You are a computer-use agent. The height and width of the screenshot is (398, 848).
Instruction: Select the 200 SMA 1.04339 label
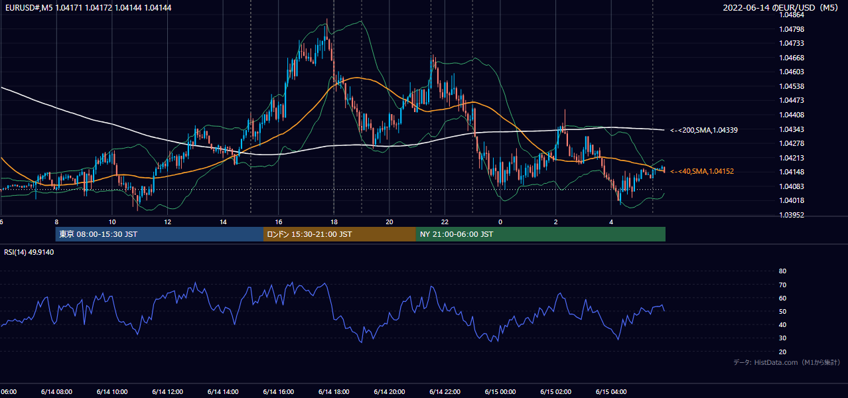tap(704, 130)
